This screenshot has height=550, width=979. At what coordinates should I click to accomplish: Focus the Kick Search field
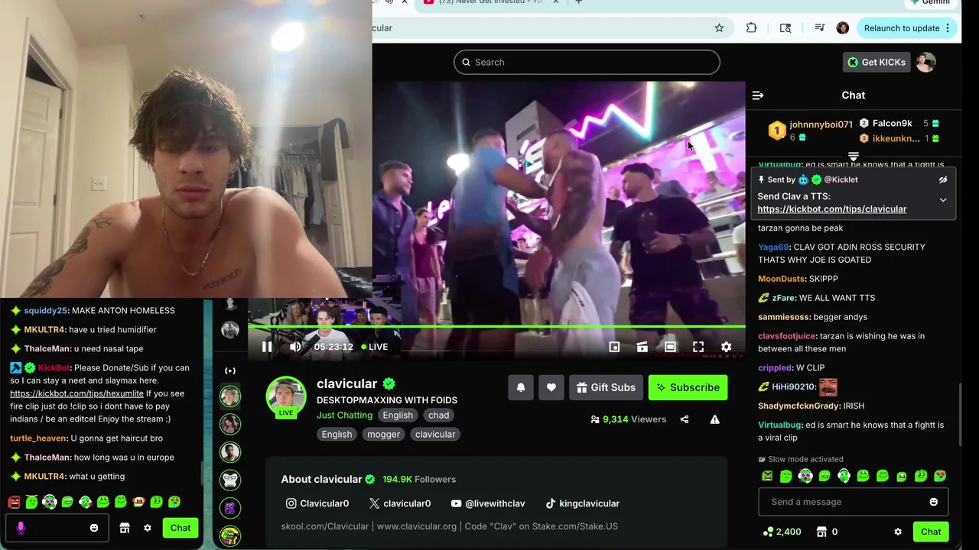coord(587,62)
